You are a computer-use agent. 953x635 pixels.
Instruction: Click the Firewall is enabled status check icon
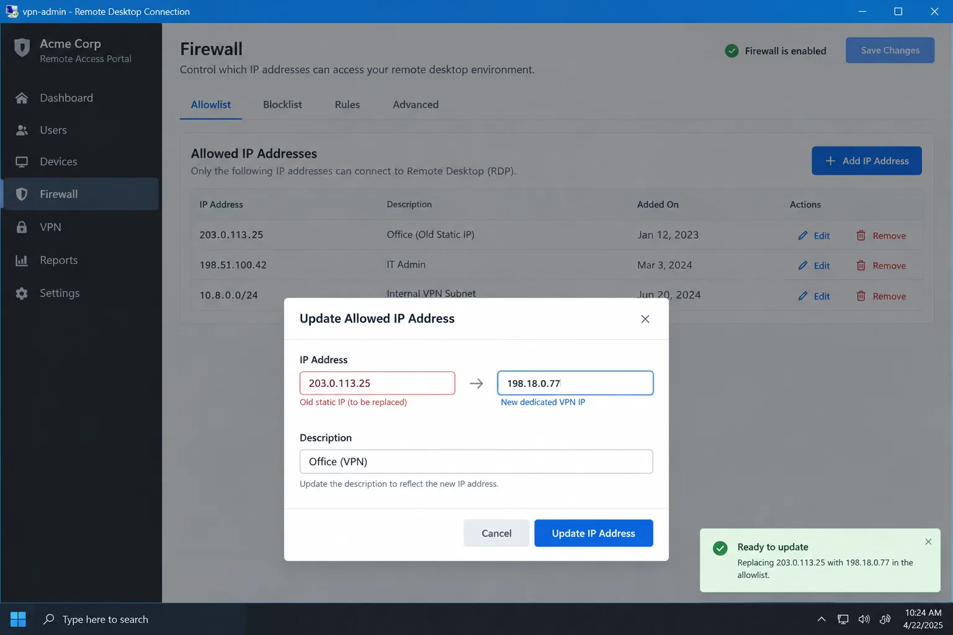coord(732,51)
